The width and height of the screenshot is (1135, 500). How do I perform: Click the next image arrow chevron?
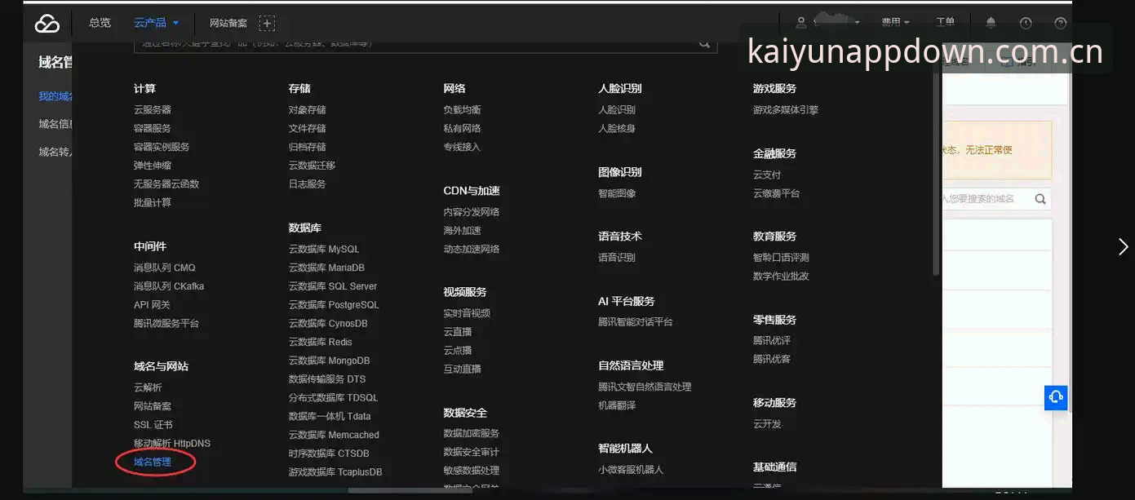pyautogui.click(x=1123, y=246)
